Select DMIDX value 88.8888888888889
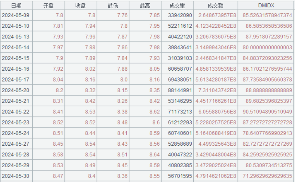Viewport: 295px width, 182px height. 269,90
